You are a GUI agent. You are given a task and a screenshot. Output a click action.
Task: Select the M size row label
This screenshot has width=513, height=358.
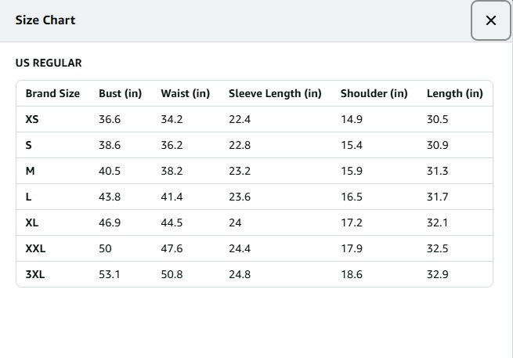30,171
